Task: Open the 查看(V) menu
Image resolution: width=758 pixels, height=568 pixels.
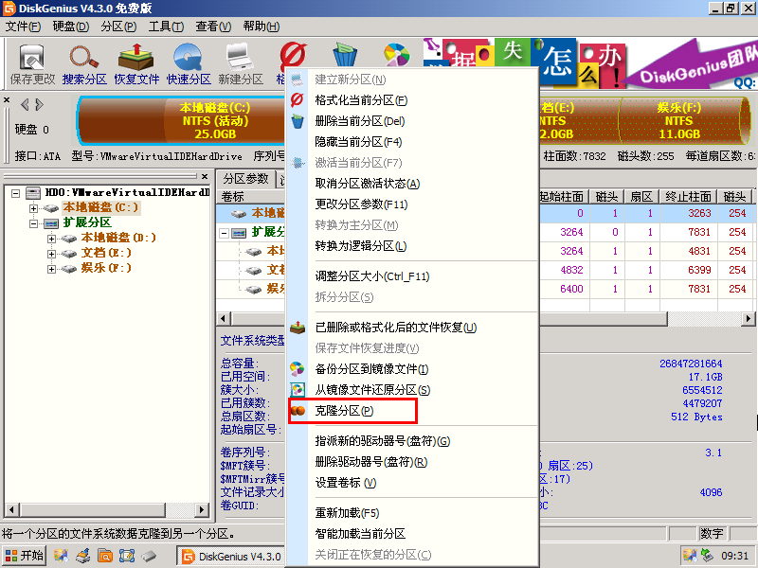Action: [213, 27]
